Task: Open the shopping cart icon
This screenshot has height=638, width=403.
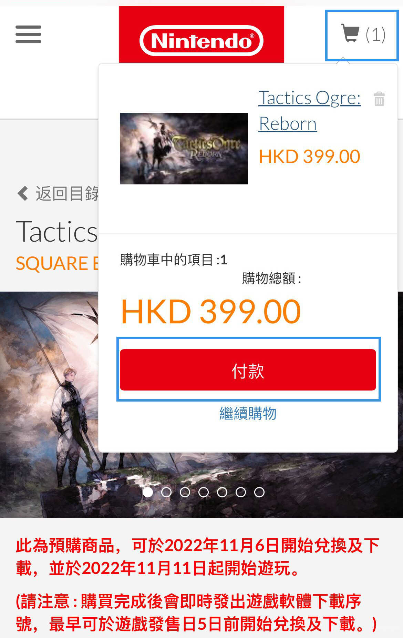Action: tap(350, 33)
